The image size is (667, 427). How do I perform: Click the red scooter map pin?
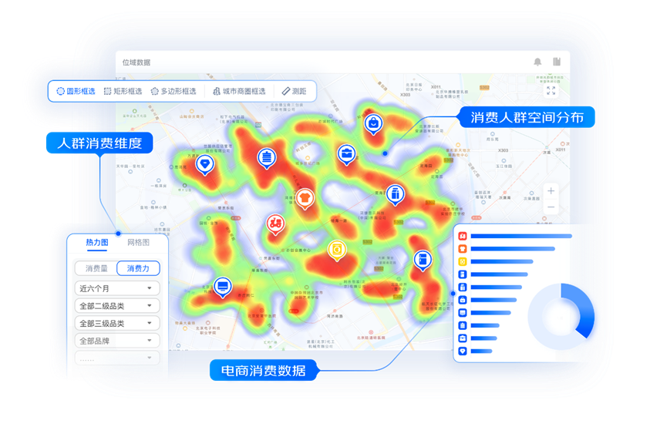tap(275, 224)
